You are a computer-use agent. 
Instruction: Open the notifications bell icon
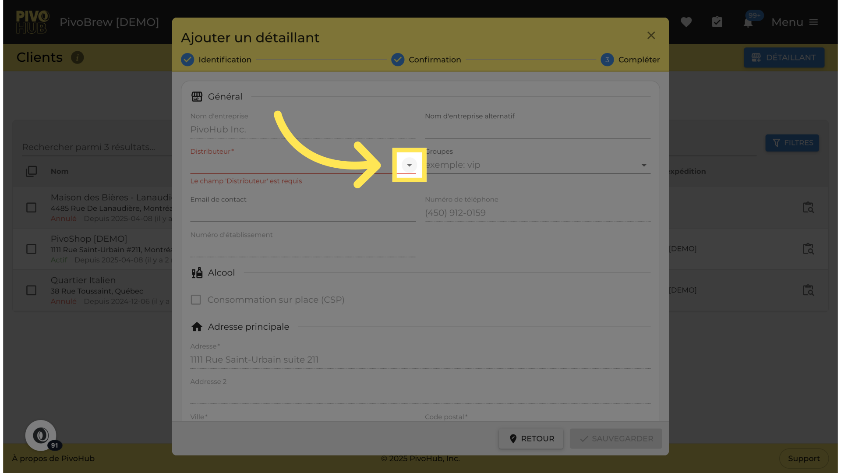748,22
